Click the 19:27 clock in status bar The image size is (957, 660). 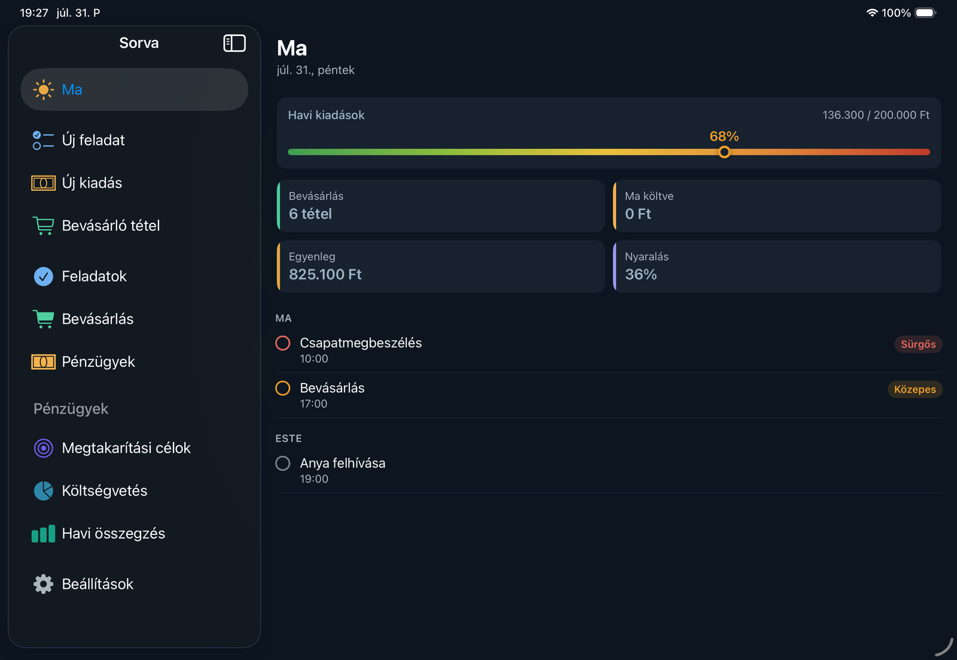coord(34,13)
